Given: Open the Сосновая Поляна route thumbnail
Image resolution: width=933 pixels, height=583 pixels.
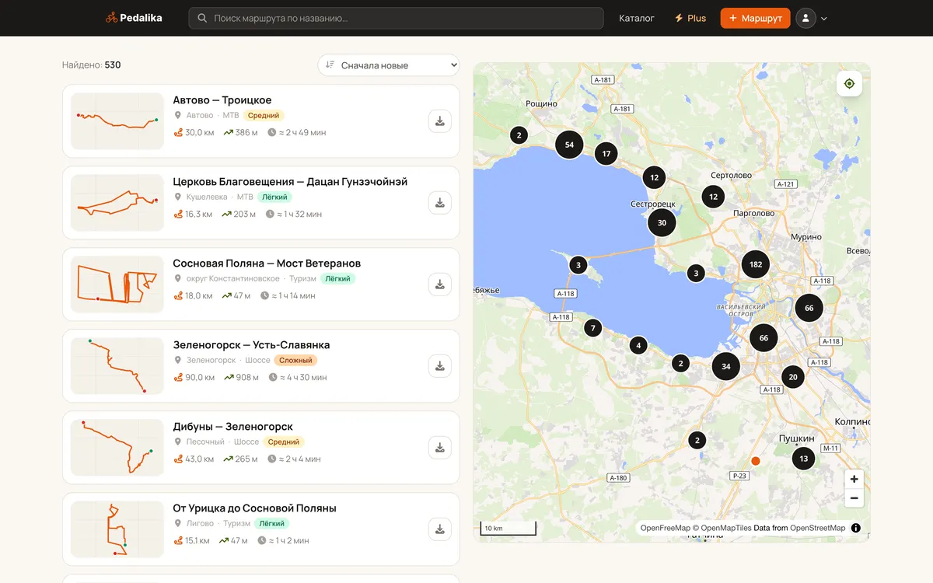Looking at the screenshot, I should click(117, 285).
